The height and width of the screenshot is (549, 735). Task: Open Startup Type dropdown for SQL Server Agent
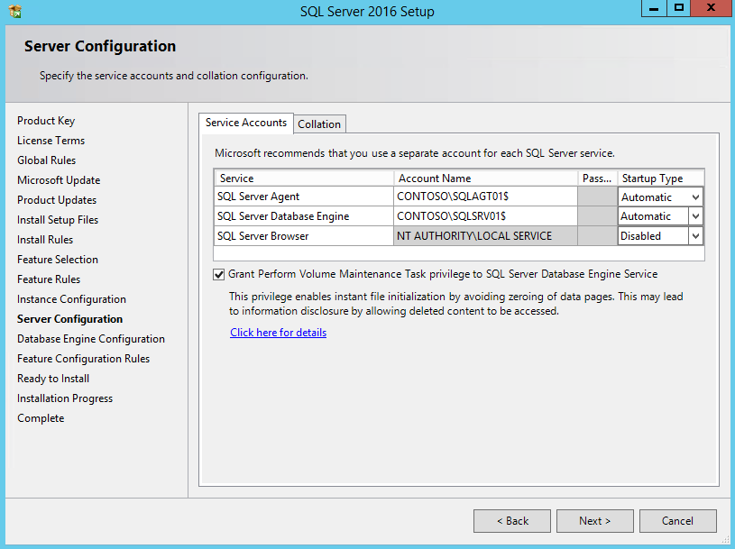[695, 197]
